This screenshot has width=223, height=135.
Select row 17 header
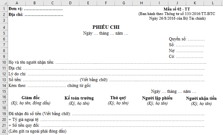4,103
